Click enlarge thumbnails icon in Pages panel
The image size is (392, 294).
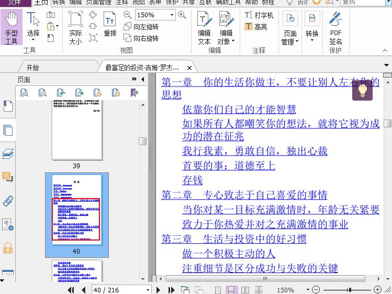tap(24, 93)
